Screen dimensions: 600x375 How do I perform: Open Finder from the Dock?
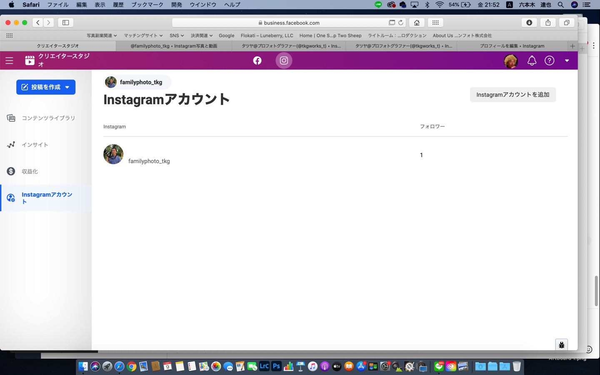83,366
